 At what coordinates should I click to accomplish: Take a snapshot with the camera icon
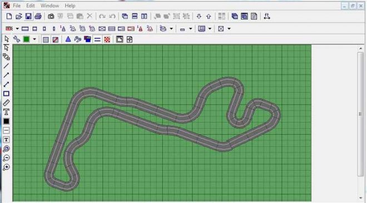[x=51, y=16]
